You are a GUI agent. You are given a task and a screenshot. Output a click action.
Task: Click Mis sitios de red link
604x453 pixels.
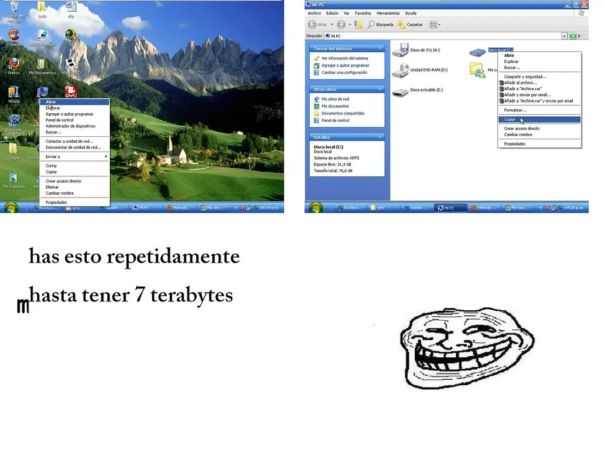tap(335, 99)
